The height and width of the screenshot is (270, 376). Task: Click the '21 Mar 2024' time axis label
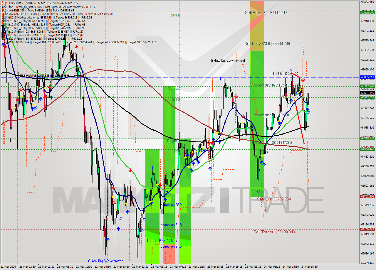[9, 267]
